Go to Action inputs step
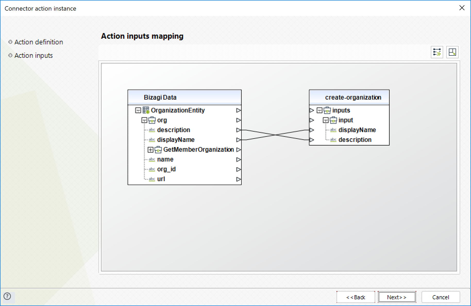The width and height of the screenshot is (471, 306). [33, 55]
